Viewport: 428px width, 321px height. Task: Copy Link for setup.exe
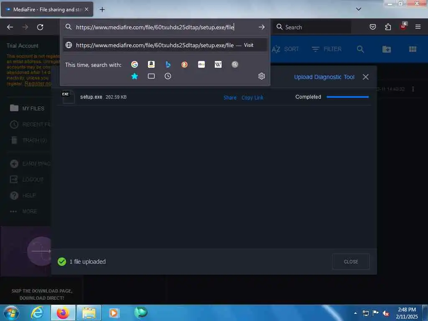tap(252, 97)
